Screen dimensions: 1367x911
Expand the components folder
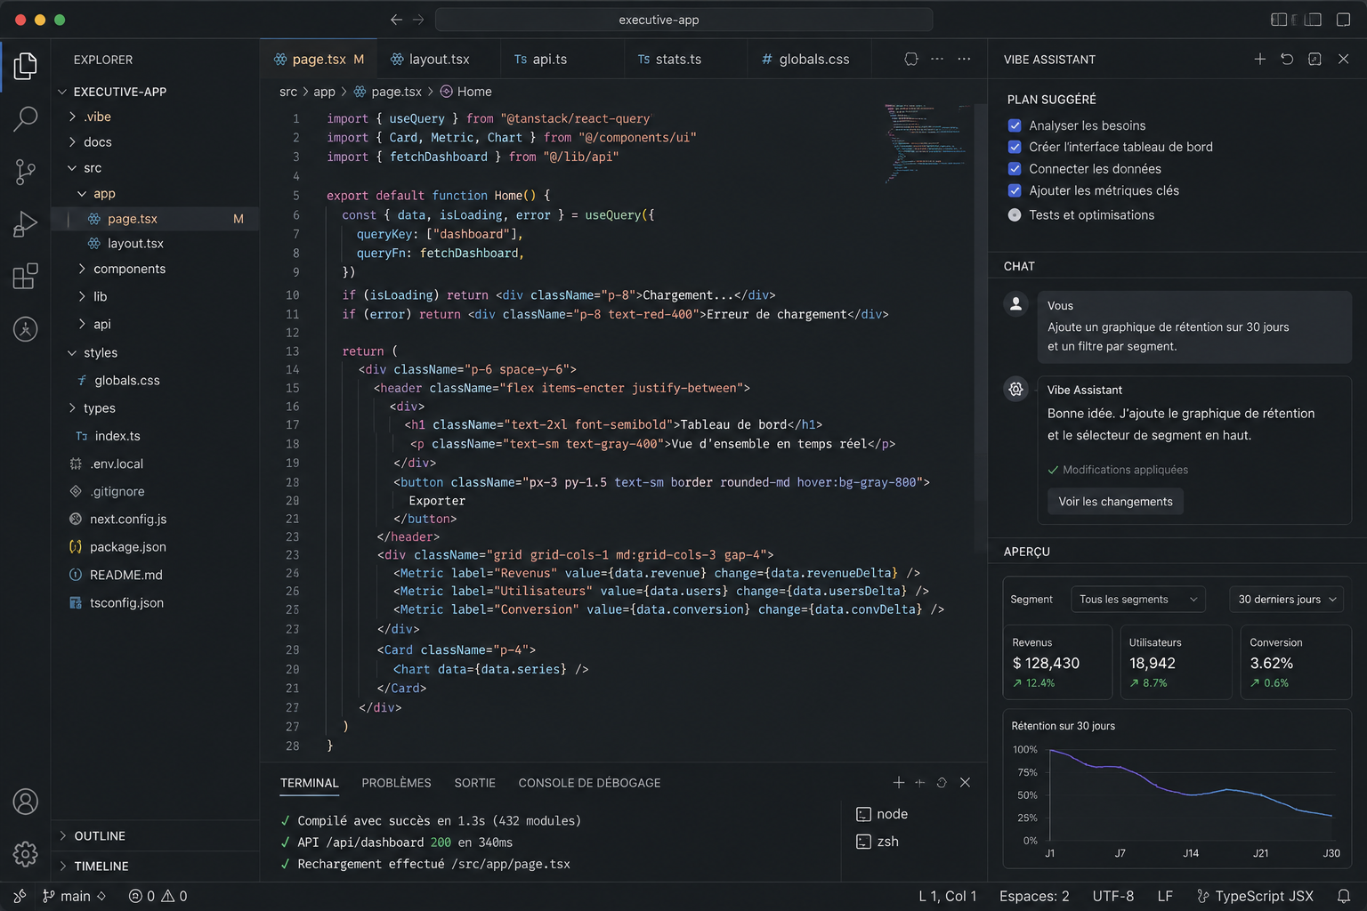click(155, 269)
